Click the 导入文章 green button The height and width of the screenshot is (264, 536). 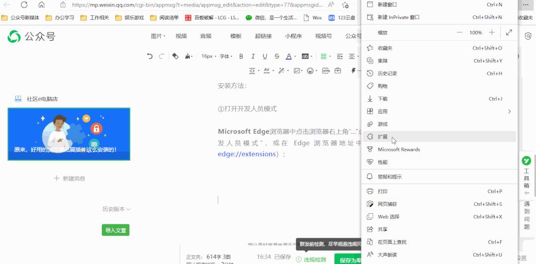[x=116, y=230]
